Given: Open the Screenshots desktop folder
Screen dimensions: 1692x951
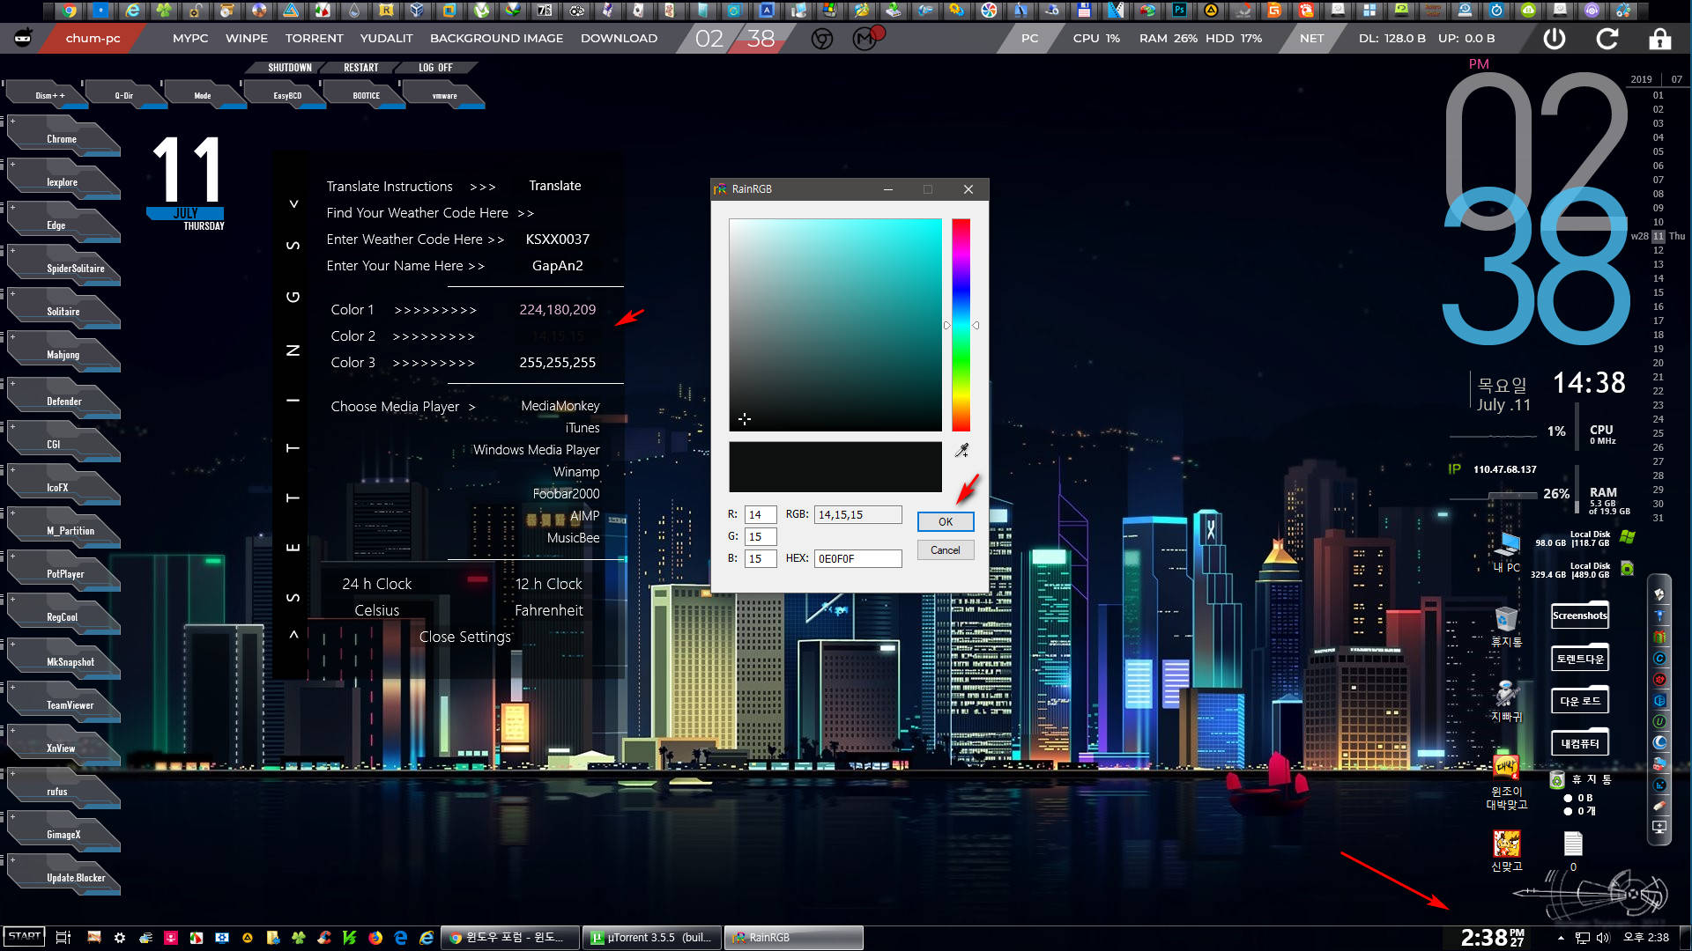Looking at the screenshot, I should (1580, 614).
